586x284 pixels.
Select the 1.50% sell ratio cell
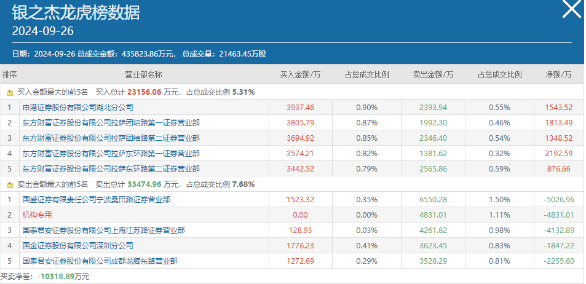pyautogui.click(x=499, y=200)
